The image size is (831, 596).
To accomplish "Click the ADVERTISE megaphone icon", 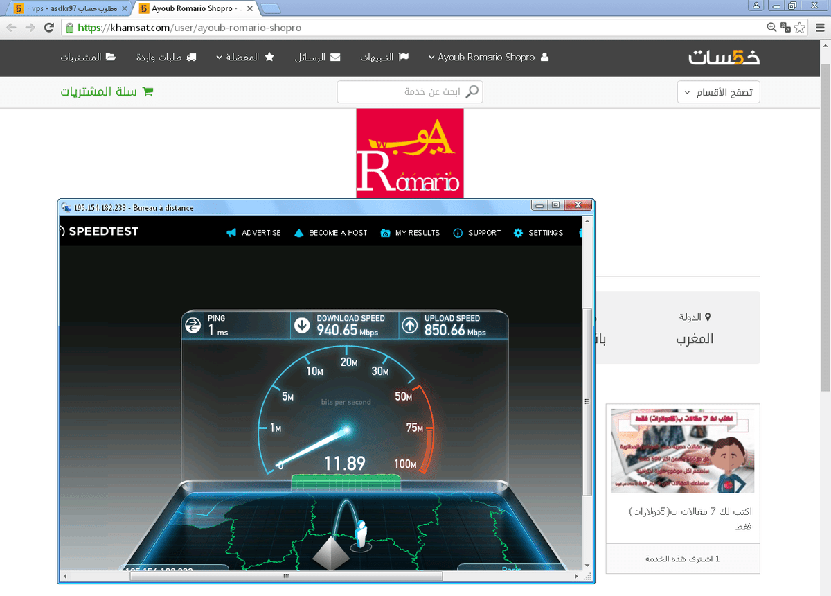I will pyautogui.click(x=232, y=233).
